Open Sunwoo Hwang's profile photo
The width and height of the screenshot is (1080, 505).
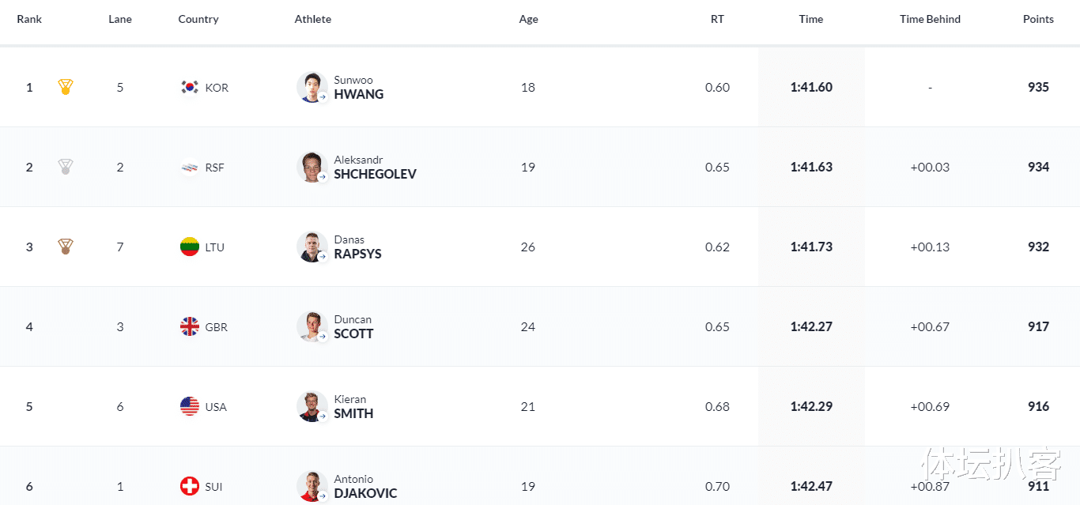(312, 87)
